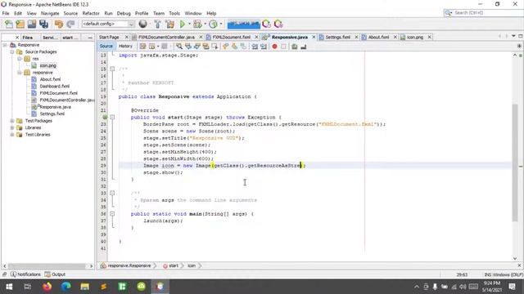The height and width of the screenshot is (294, 524).
Task: Click the first garbage collection icon
Action: pyautogui.click(x=266, y=24)
